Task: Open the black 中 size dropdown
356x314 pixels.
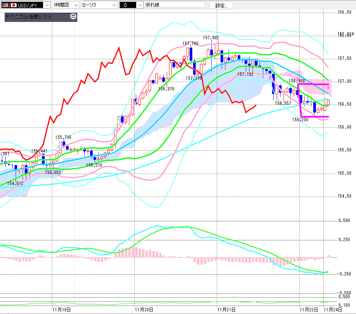Action: [140, 5]
